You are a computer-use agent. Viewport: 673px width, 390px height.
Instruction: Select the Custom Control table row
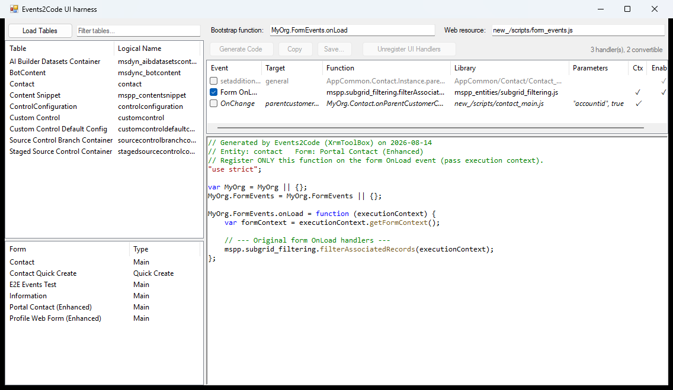[x=104, y=117]
